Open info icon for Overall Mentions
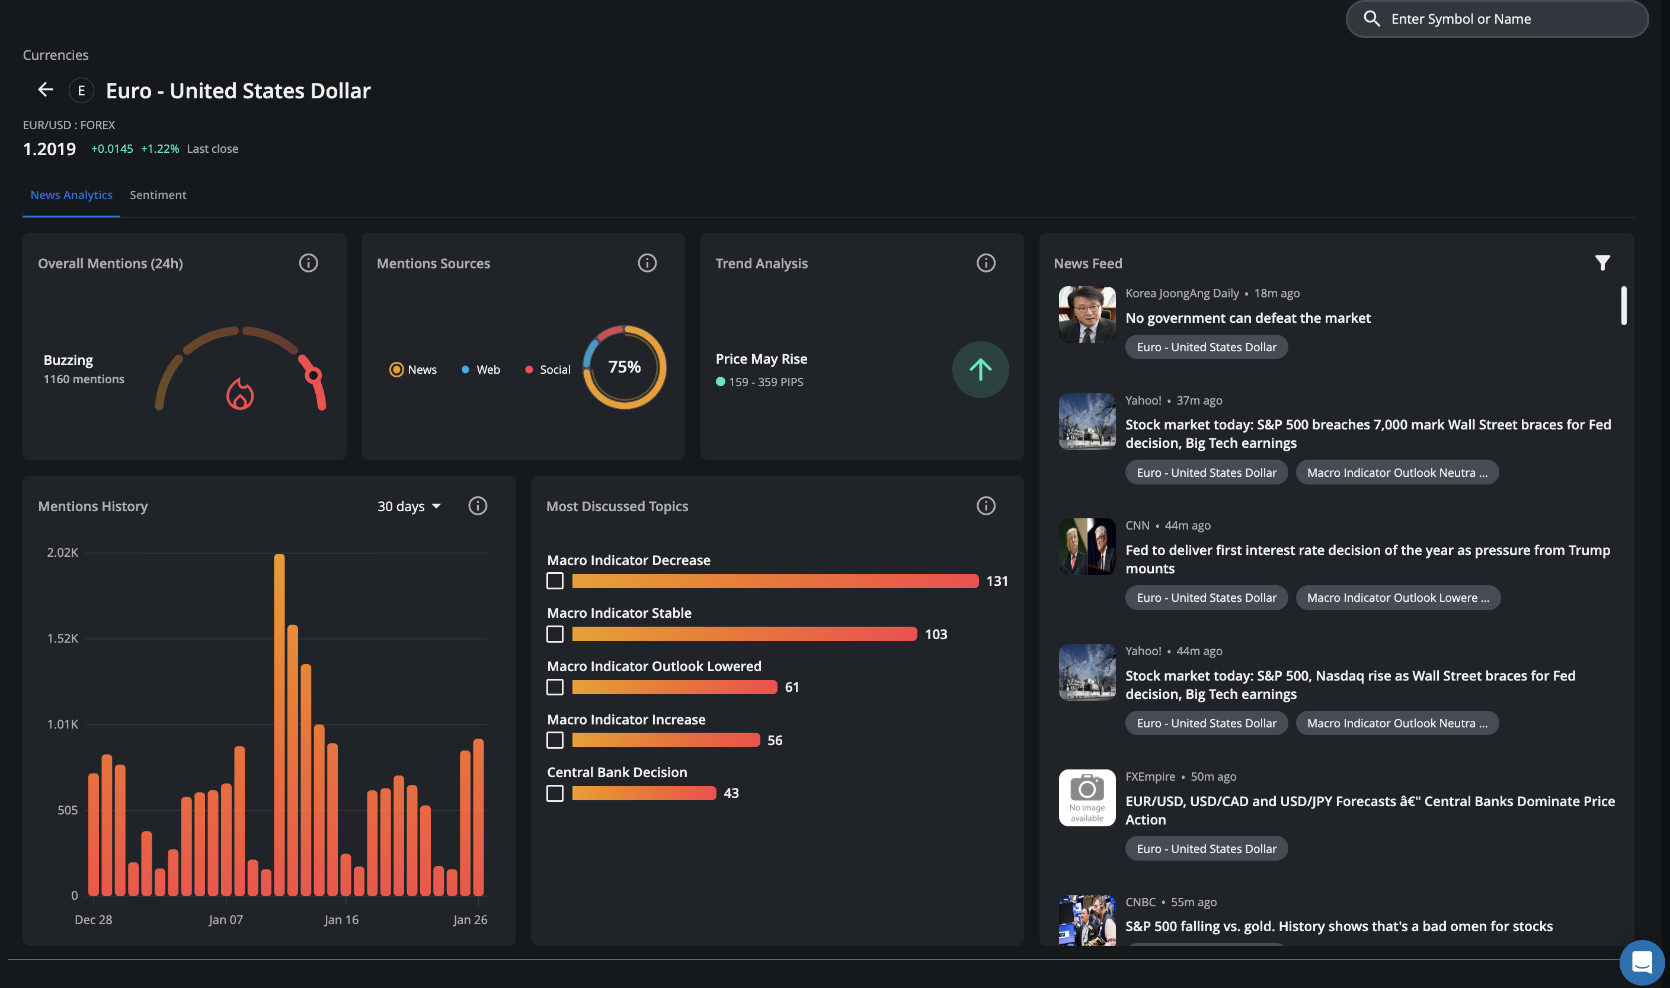 tap(308, 263)
